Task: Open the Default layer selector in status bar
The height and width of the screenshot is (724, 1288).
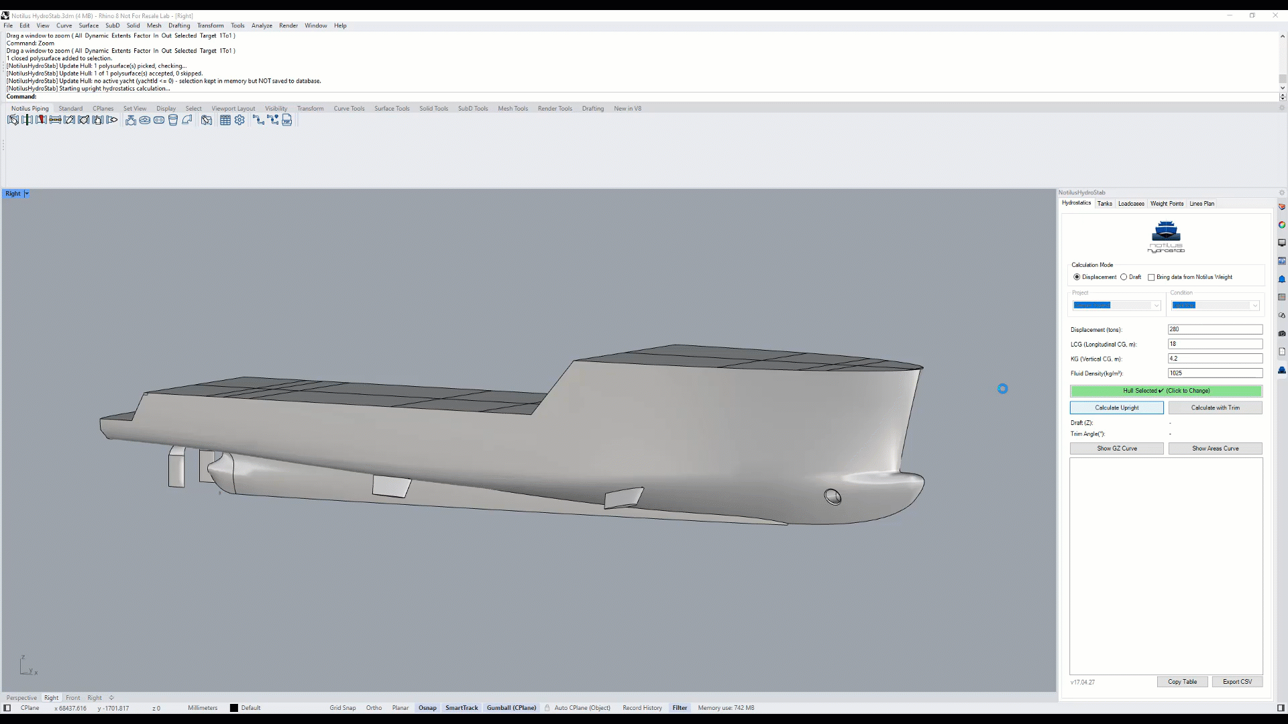Action: [246, 708]
